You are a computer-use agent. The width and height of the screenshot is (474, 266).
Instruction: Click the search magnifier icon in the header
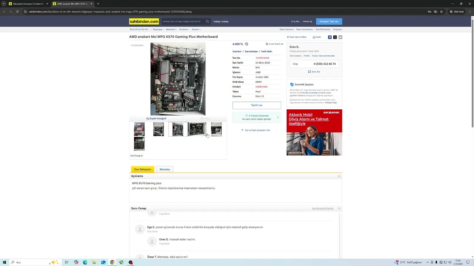click(207, 21)
